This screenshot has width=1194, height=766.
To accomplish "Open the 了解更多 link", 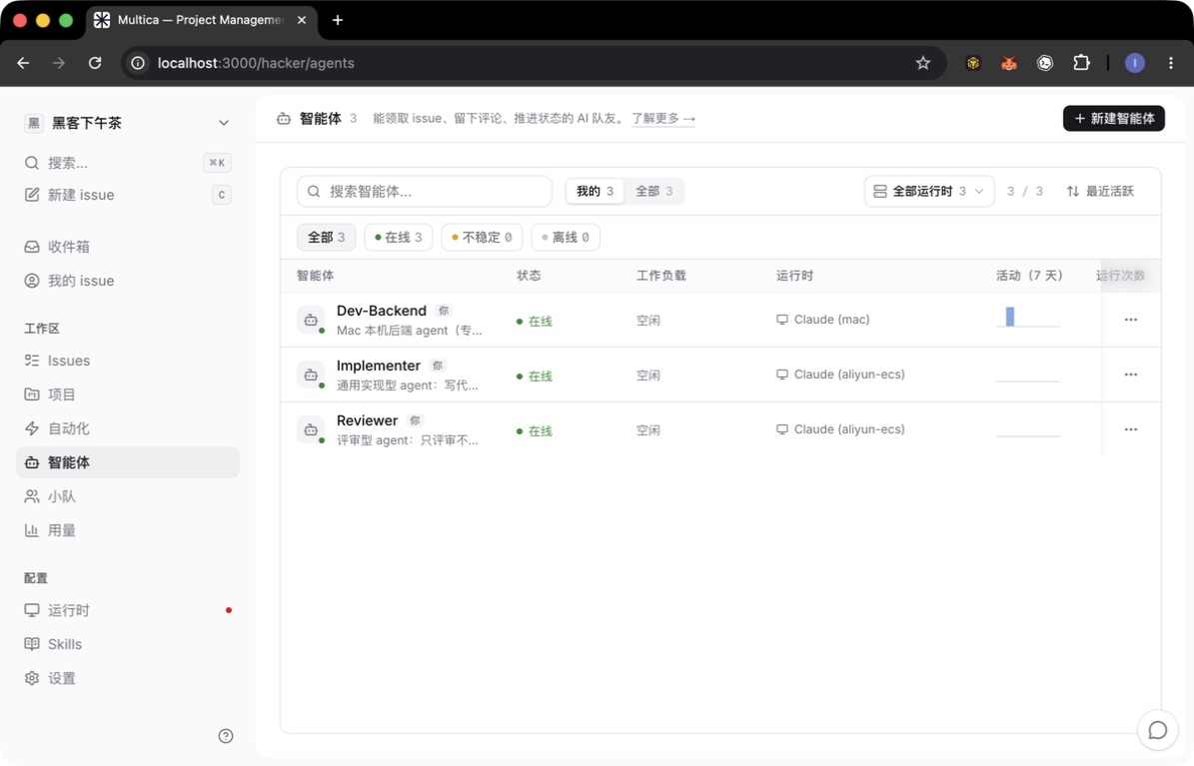I will (663, 118).
